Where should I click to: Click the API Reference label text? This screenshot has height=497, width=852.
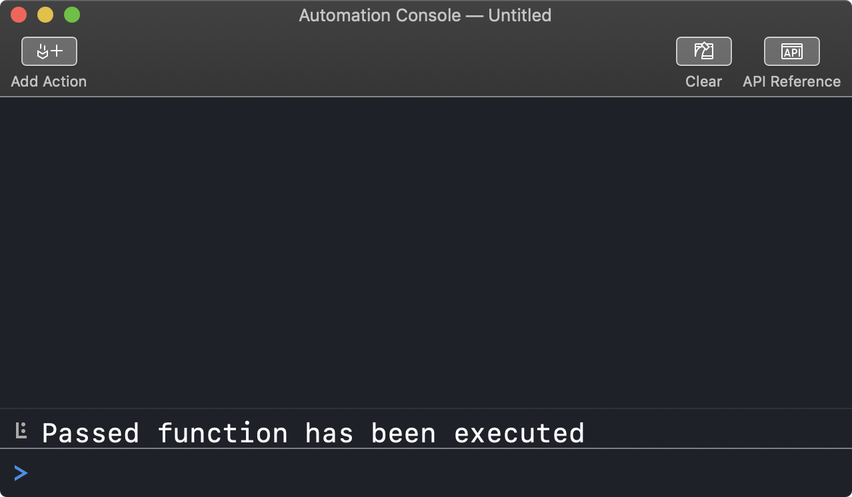791,81
